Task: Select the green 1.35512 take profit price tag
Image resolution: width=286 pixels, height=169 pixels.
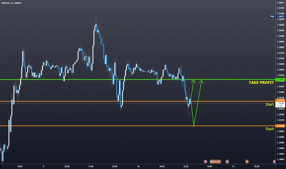Action: pyautogui.click(x=280, y=80)
